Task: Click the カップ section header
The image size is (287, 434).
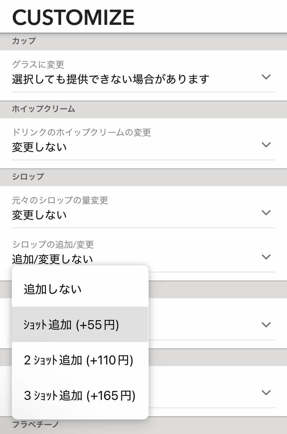Action: coord(24,41)
